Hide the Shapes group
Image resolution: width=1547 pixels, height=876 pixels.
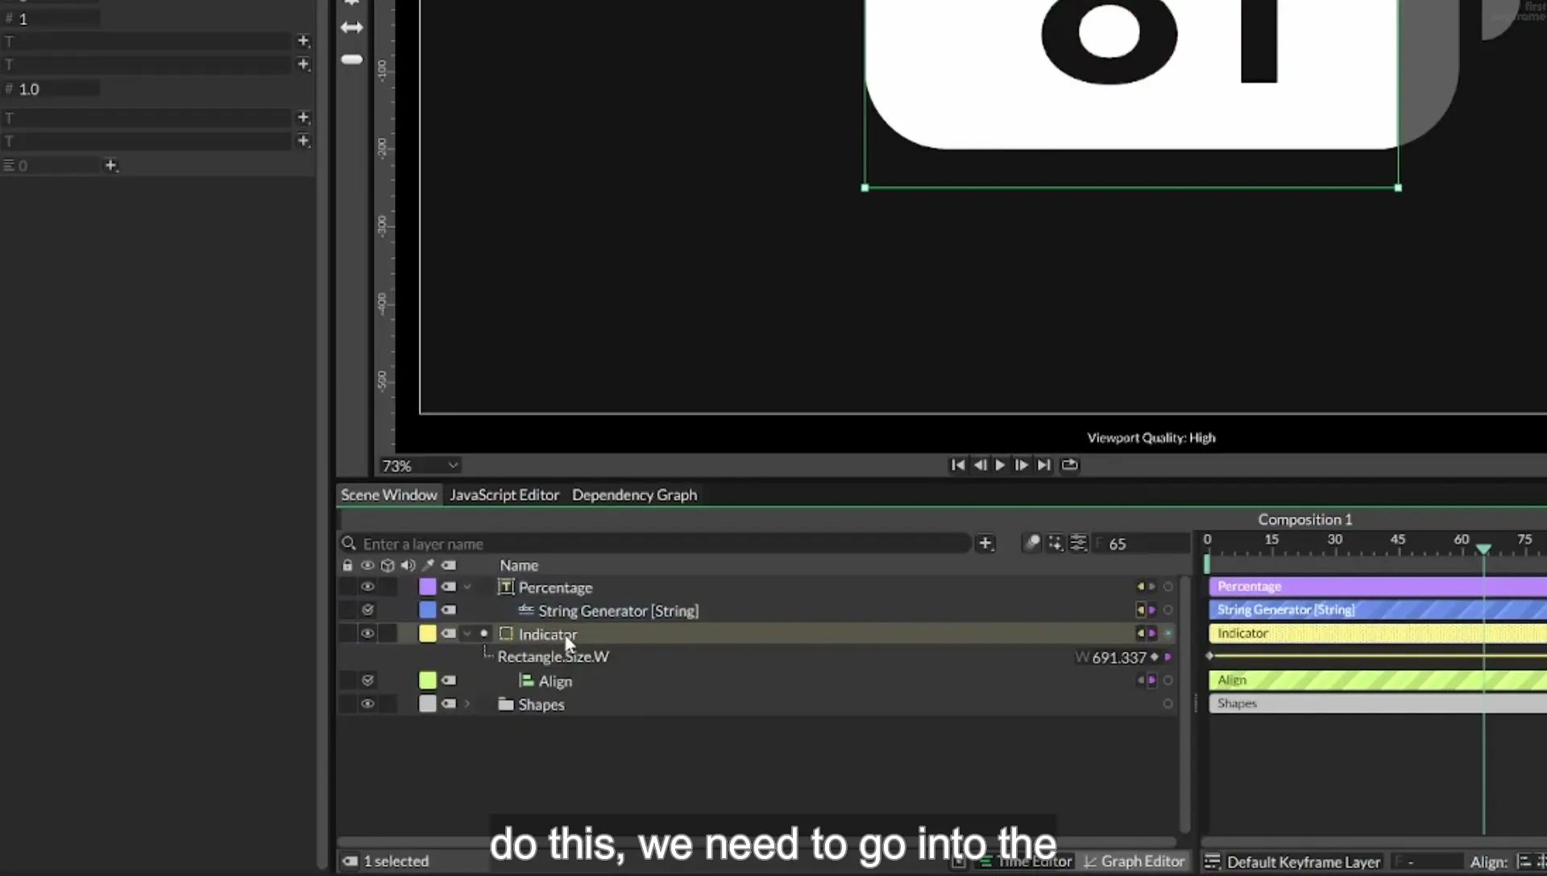coord(367,704)
